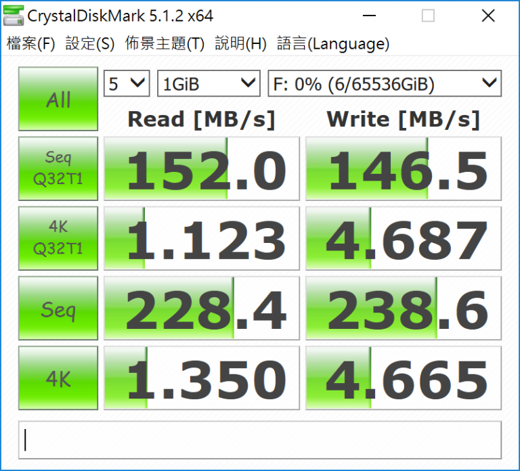
Task: Start the 4K test
Action: coord(58,378)
